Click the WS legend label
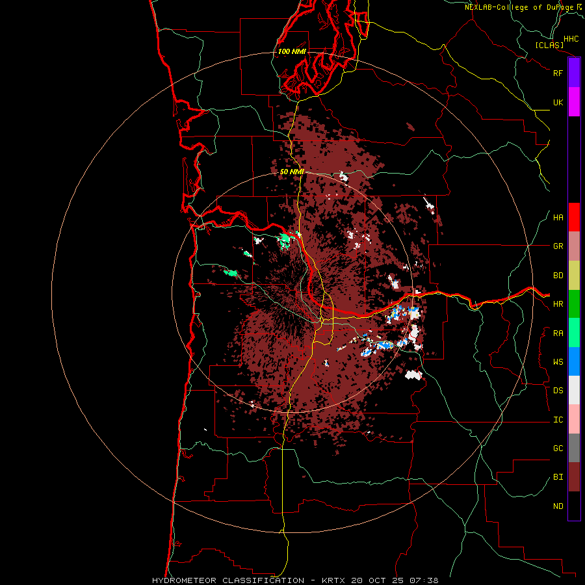585x585 pixels. click(558, 362)
